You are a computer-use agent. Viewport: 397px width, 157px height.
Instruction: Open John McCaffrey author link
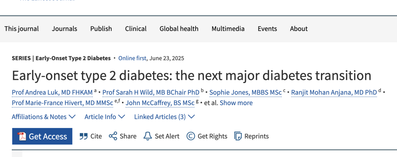(160, 103)
